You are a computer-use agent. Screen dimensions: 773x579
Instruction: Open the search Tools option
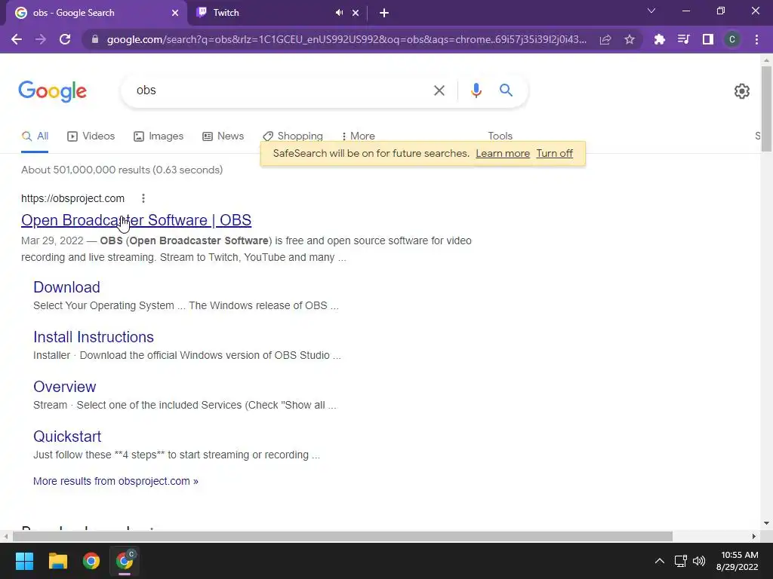pos(500,136)
